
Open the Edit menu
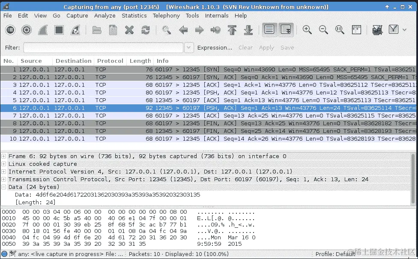23,16
